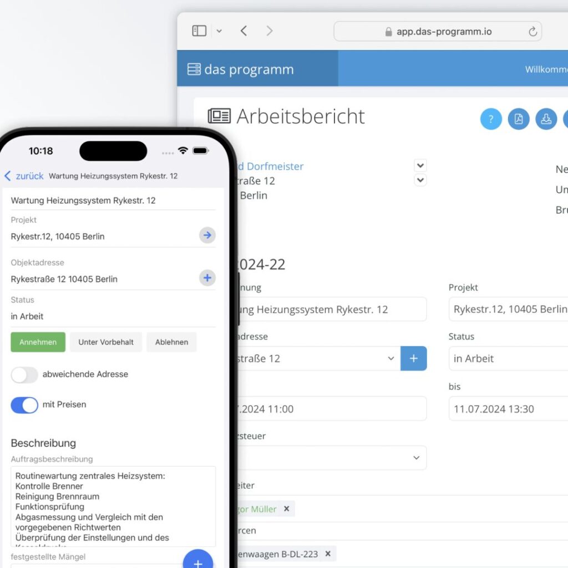Tap the Ablehnen button

click(x=172, y=342)
